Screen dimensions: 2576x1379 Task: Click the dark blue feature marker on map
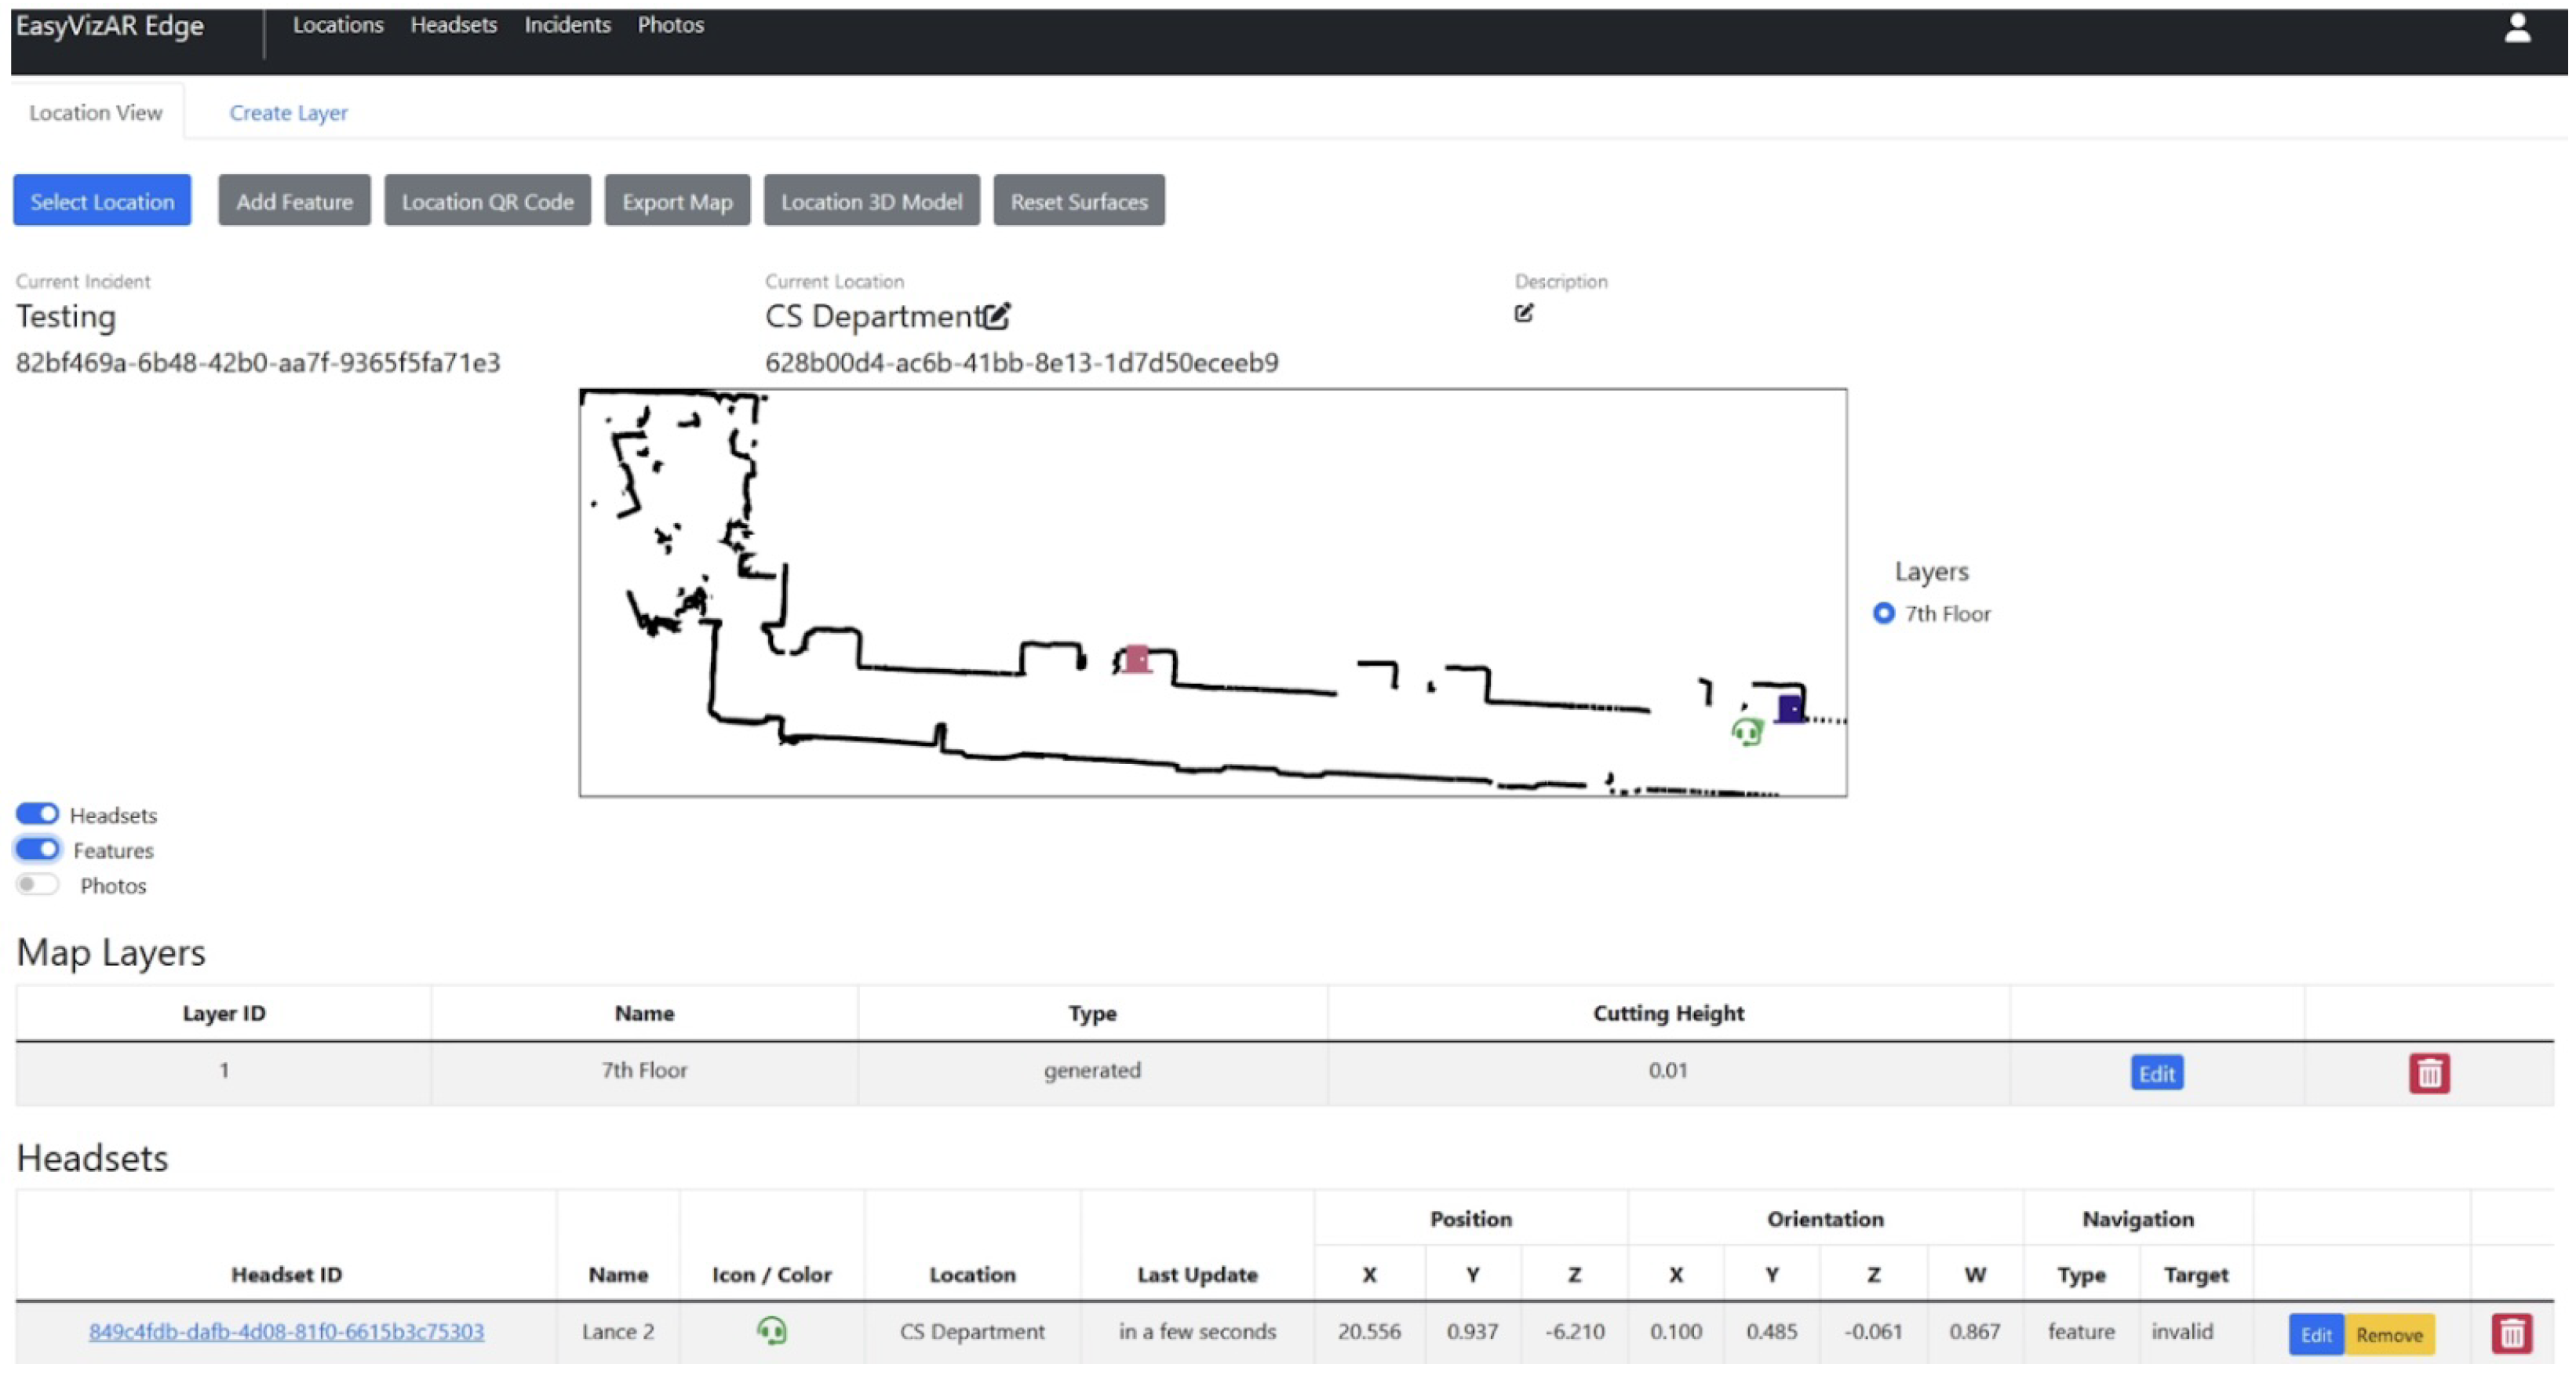(1789, 708)
